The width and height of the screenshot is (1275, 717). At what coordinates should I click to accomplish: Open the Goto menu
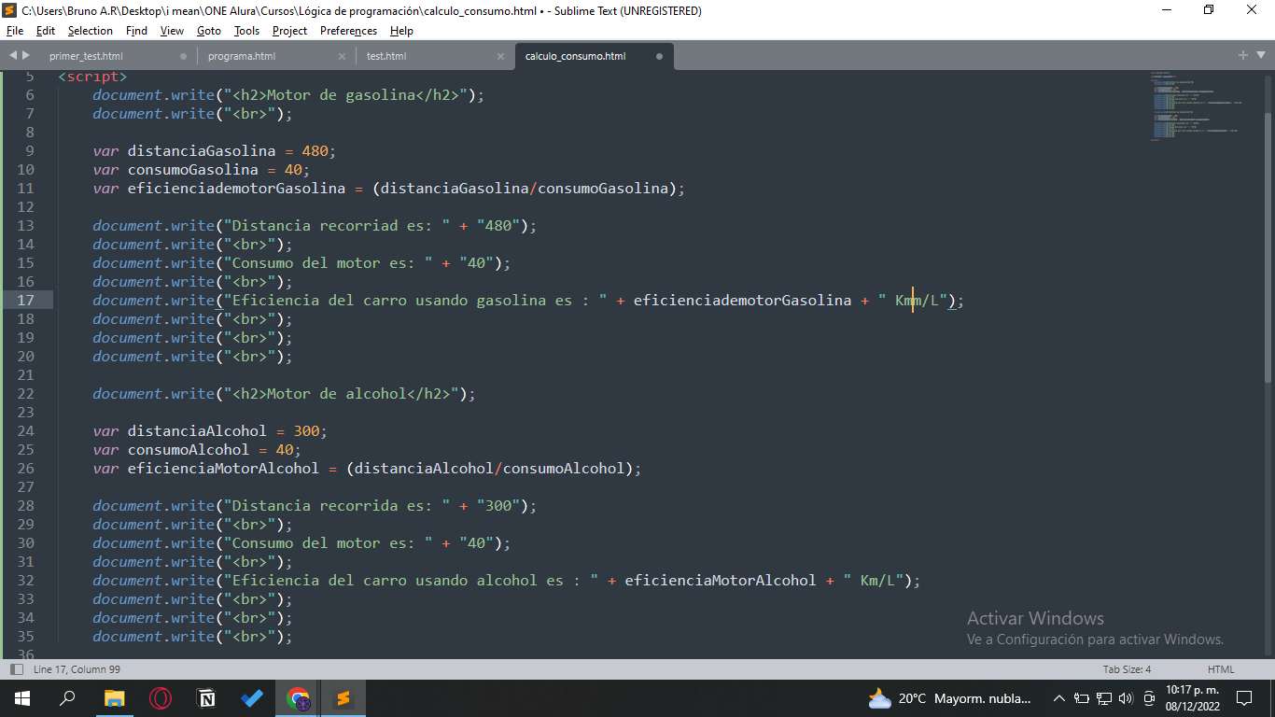(209, 31)
